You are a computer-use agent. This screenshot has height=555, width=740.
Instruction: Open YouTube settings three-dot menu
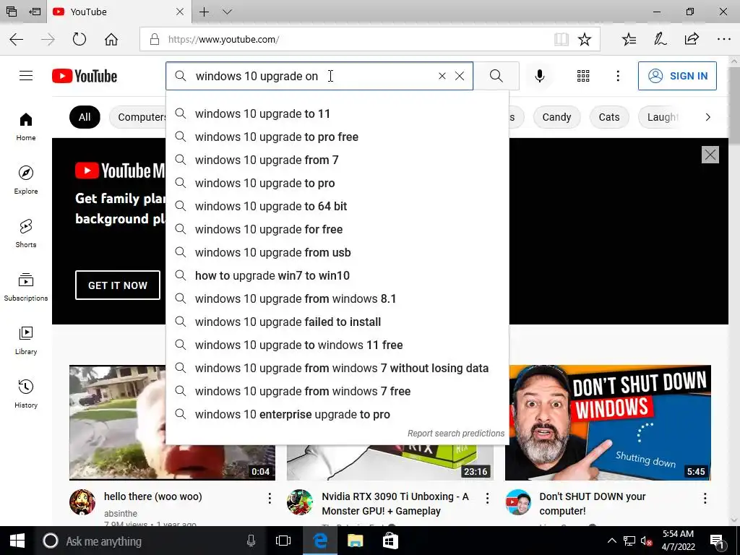click(x=618, y=75)
